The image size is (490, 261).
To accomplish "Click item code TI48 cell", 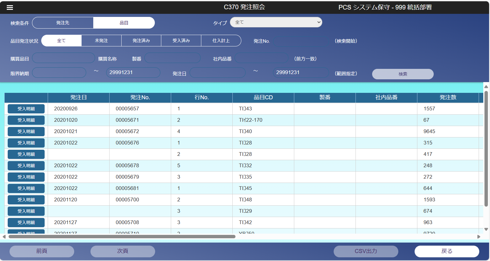I will tap(263, 200).
